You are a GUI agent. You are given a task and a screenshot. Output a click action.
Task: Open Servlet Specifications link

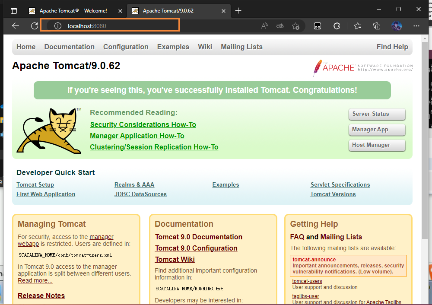point(340,184)
